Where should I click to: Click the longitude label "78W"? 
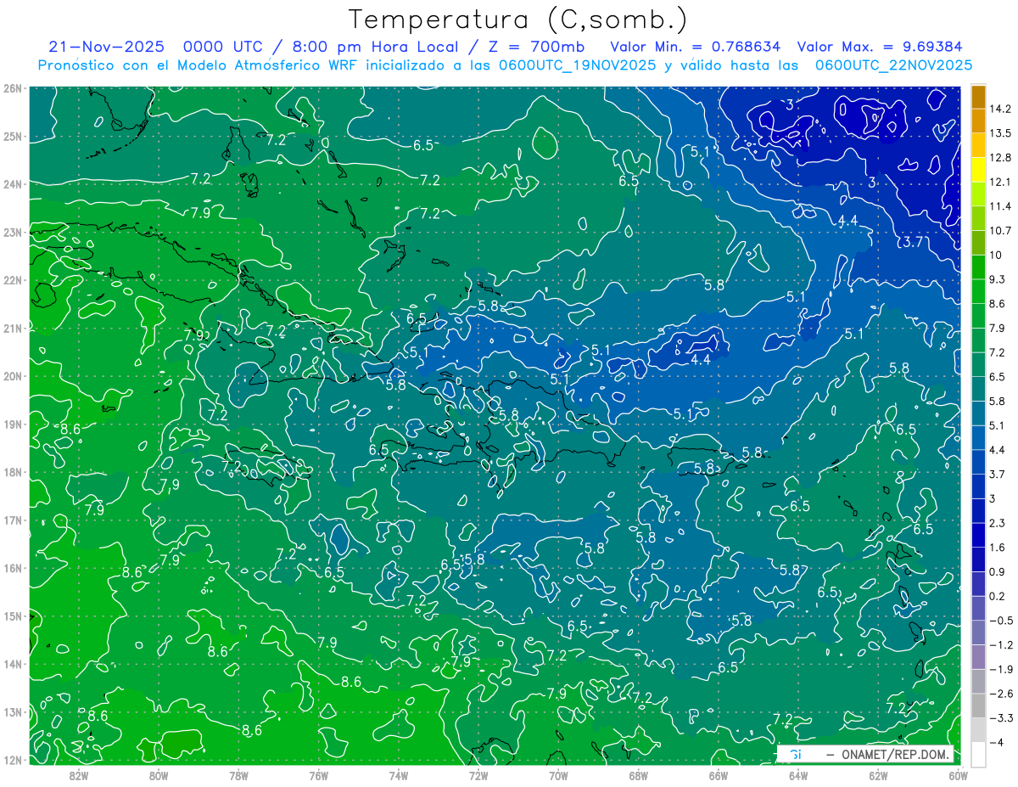pyautogui.click(x=238, y=774)
